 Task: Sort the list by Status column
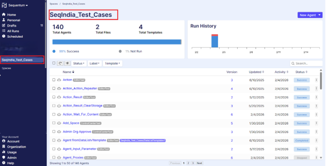tap(301, 72)
